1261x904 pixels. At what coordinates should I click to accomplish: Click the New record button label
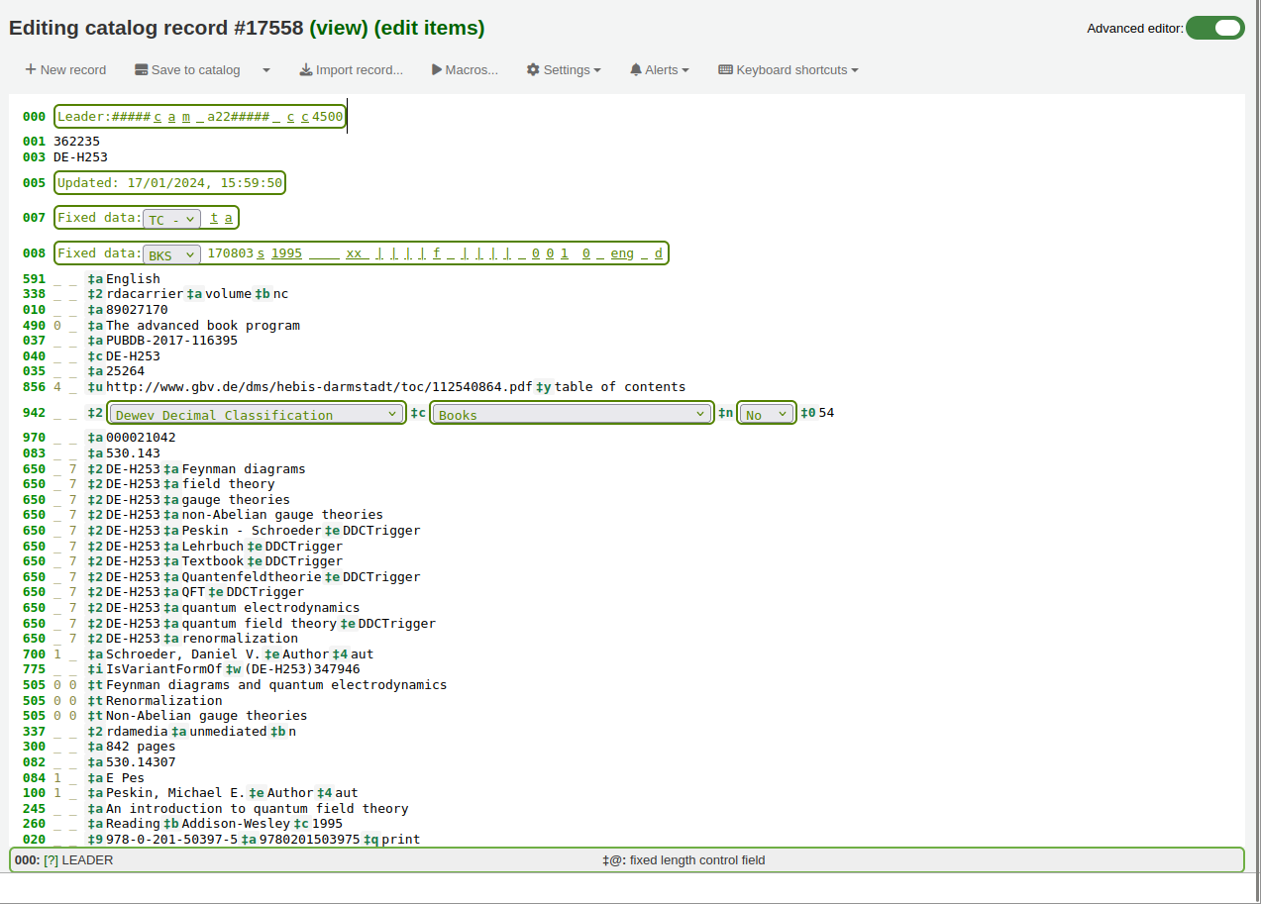tap(73, 69)
